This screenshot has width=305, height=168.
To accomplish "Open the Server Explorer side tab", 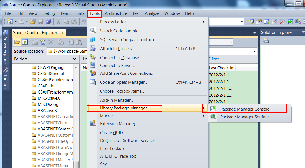I will pyautogui.click(x=5, y=47).
